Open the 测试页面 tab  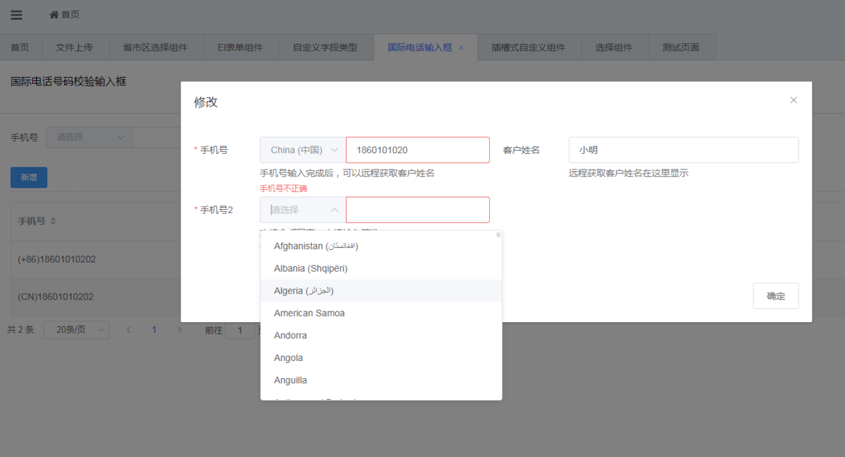[x=681, y=48]
